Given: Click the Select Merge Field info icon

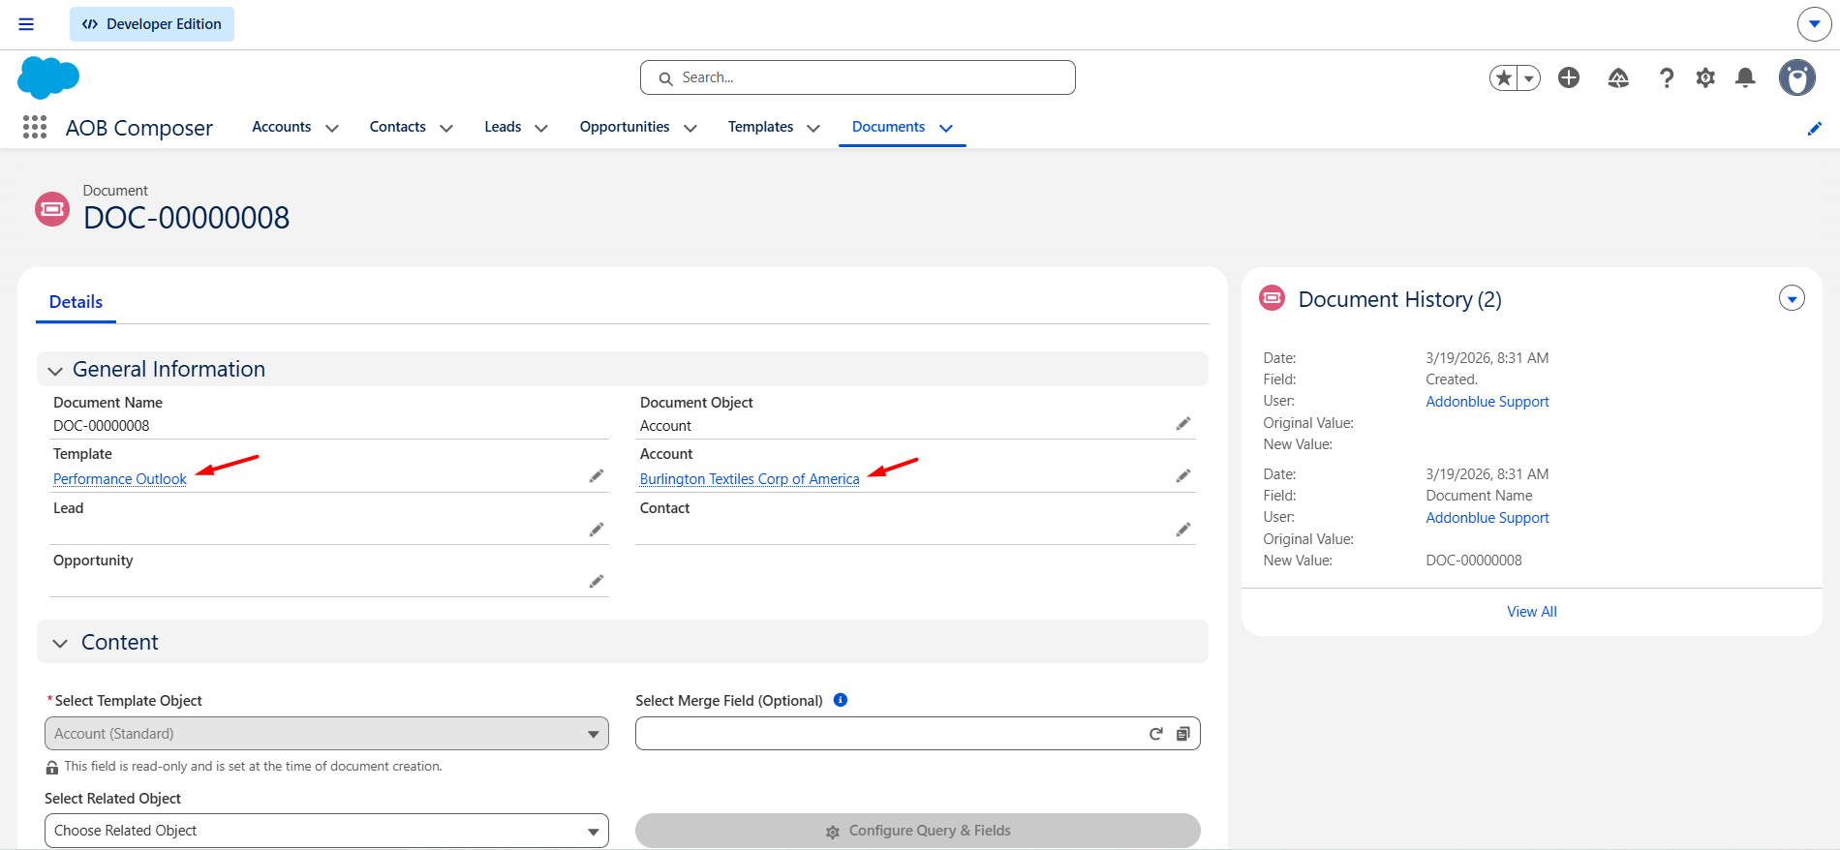Looking at the screenshot, I should (841, 700).
